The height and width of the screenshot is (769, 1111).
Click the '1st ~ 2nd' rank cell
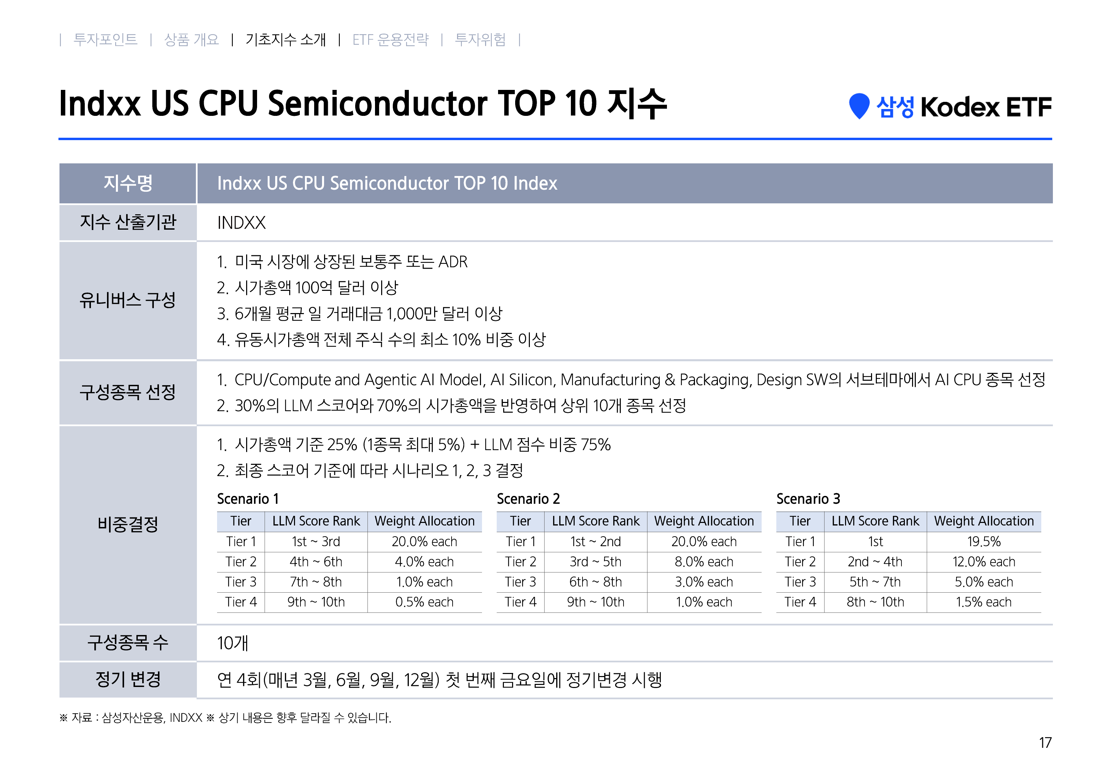coord(595,542)
